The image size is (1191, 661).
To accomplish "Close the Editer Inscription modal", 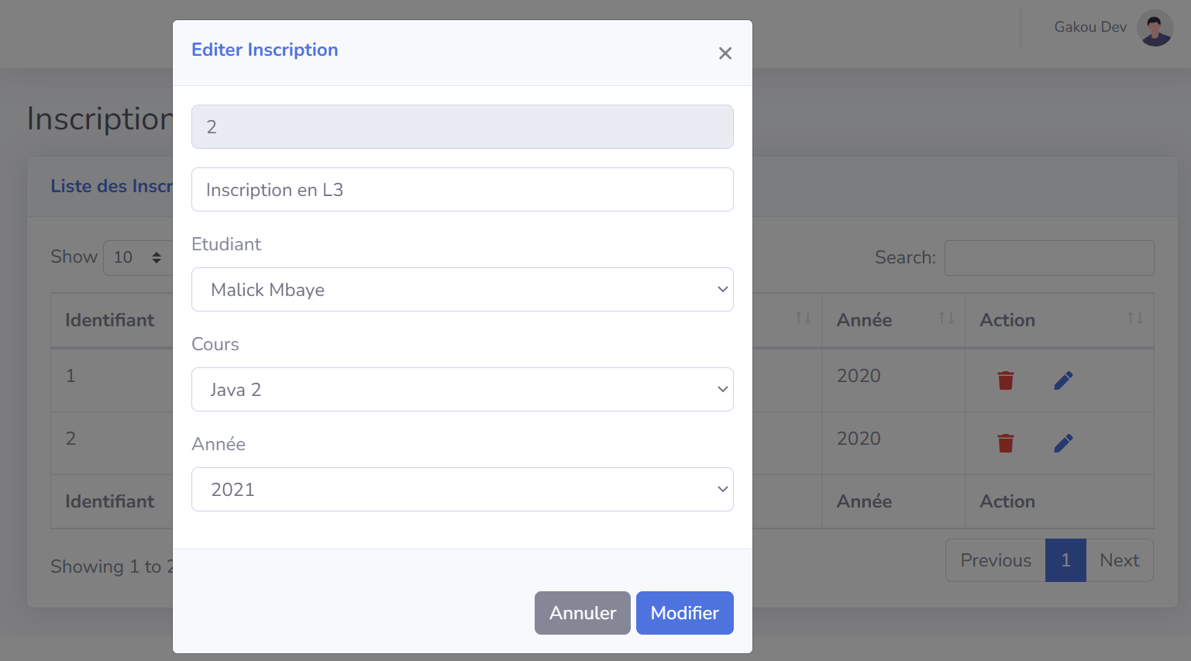I will [x=725, y=53].
